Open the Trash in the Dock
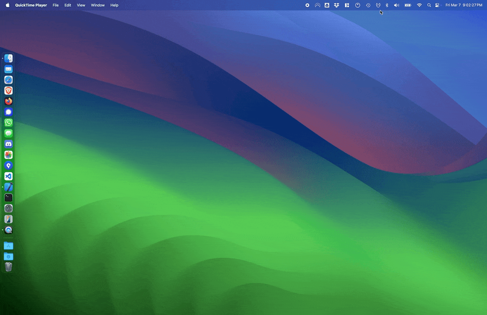487x315 pixels. point(9,267)
